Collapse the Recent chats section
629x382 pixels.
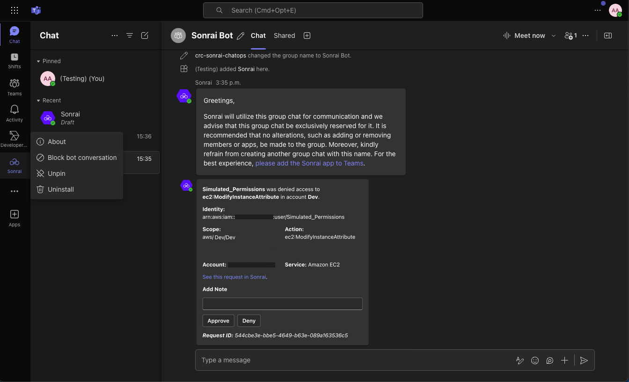[49, 101]
